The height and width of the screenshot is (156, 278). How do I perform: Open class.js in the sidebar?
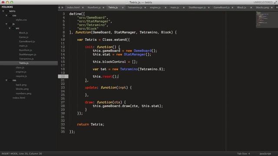(x=20, y=68)
